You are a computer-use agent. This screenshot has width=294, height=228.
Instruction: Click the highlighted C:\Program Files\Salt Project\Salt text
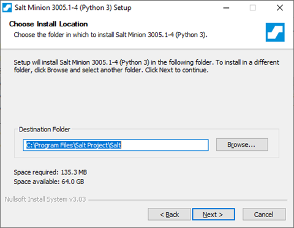[73, 145]
